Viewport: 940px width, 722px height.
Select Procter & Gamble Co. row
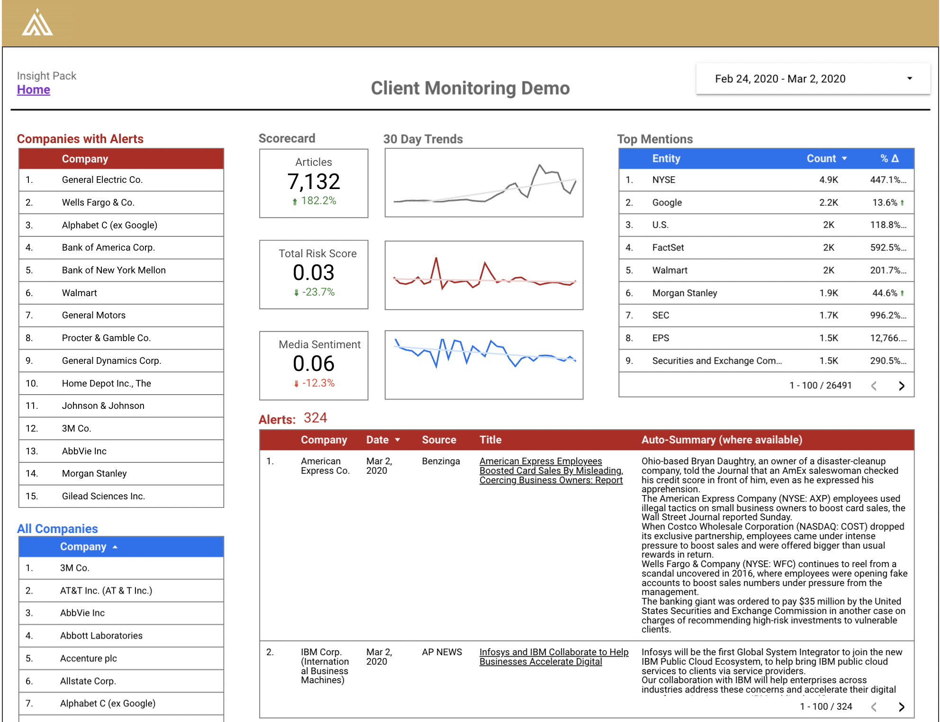pos(121,338)
